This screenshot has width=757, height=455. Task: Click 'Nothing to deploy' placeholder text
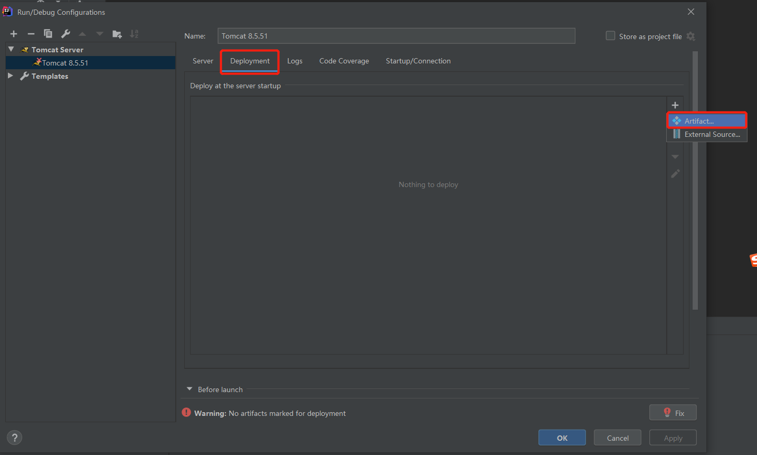click(429, 184)
